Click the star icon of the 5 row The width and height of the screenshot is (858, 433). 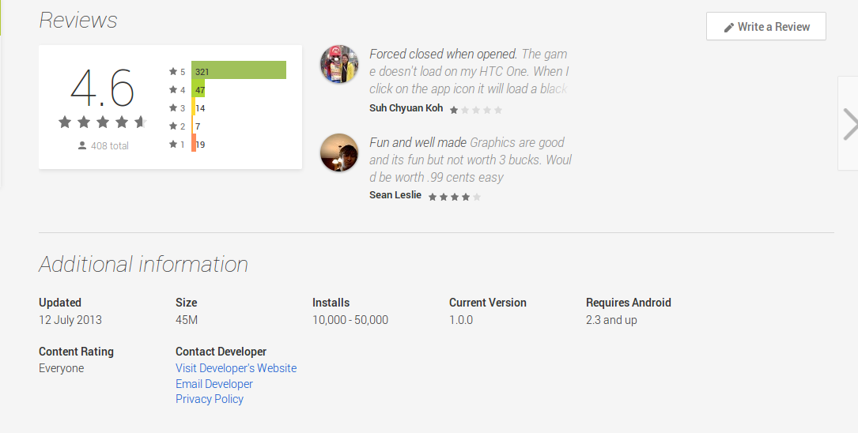173,71
